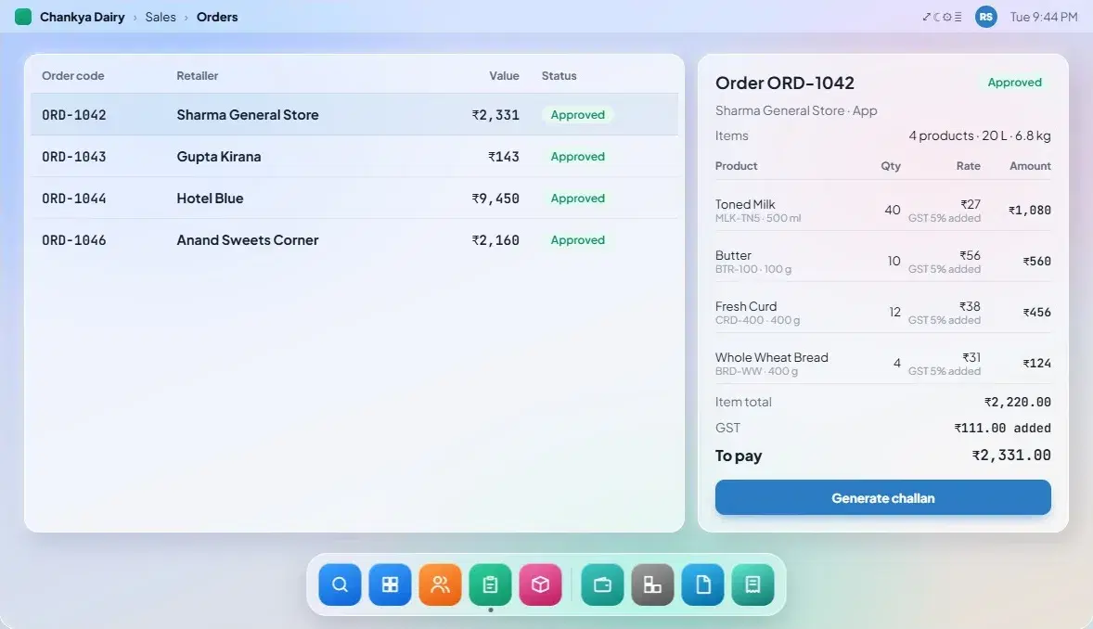1093x629 pixels.
Task: Click the Retailer column header
Action: point(198,75)
